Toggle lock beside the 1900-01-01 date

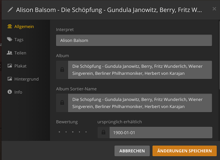(x=103, y=132)
